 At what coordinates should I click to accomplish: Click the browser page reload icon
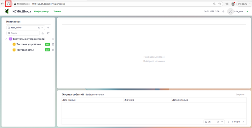pyautogui.click(x=9, y=4)
